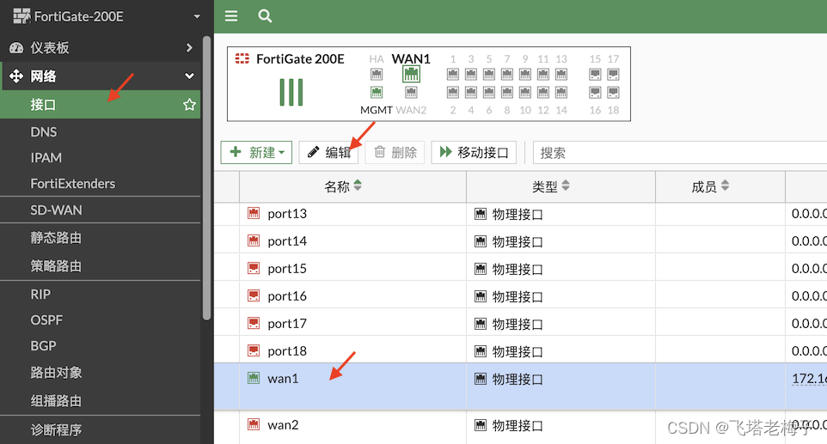Click the 删除 (Delete) button
Image resolution: width=827 pixels, height=444 pixels.
coord(395,152)
